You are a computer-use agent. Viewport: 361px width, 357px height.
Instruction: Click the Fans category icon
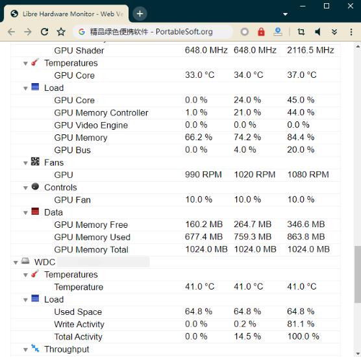click(x=35, y=162)
